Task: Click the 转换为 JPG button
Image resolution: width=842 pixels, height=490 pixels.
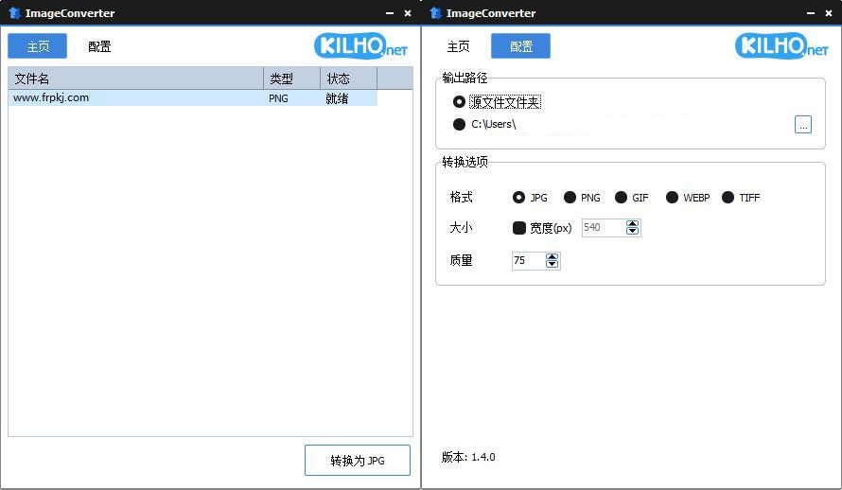Action: [x=357, y=460]
